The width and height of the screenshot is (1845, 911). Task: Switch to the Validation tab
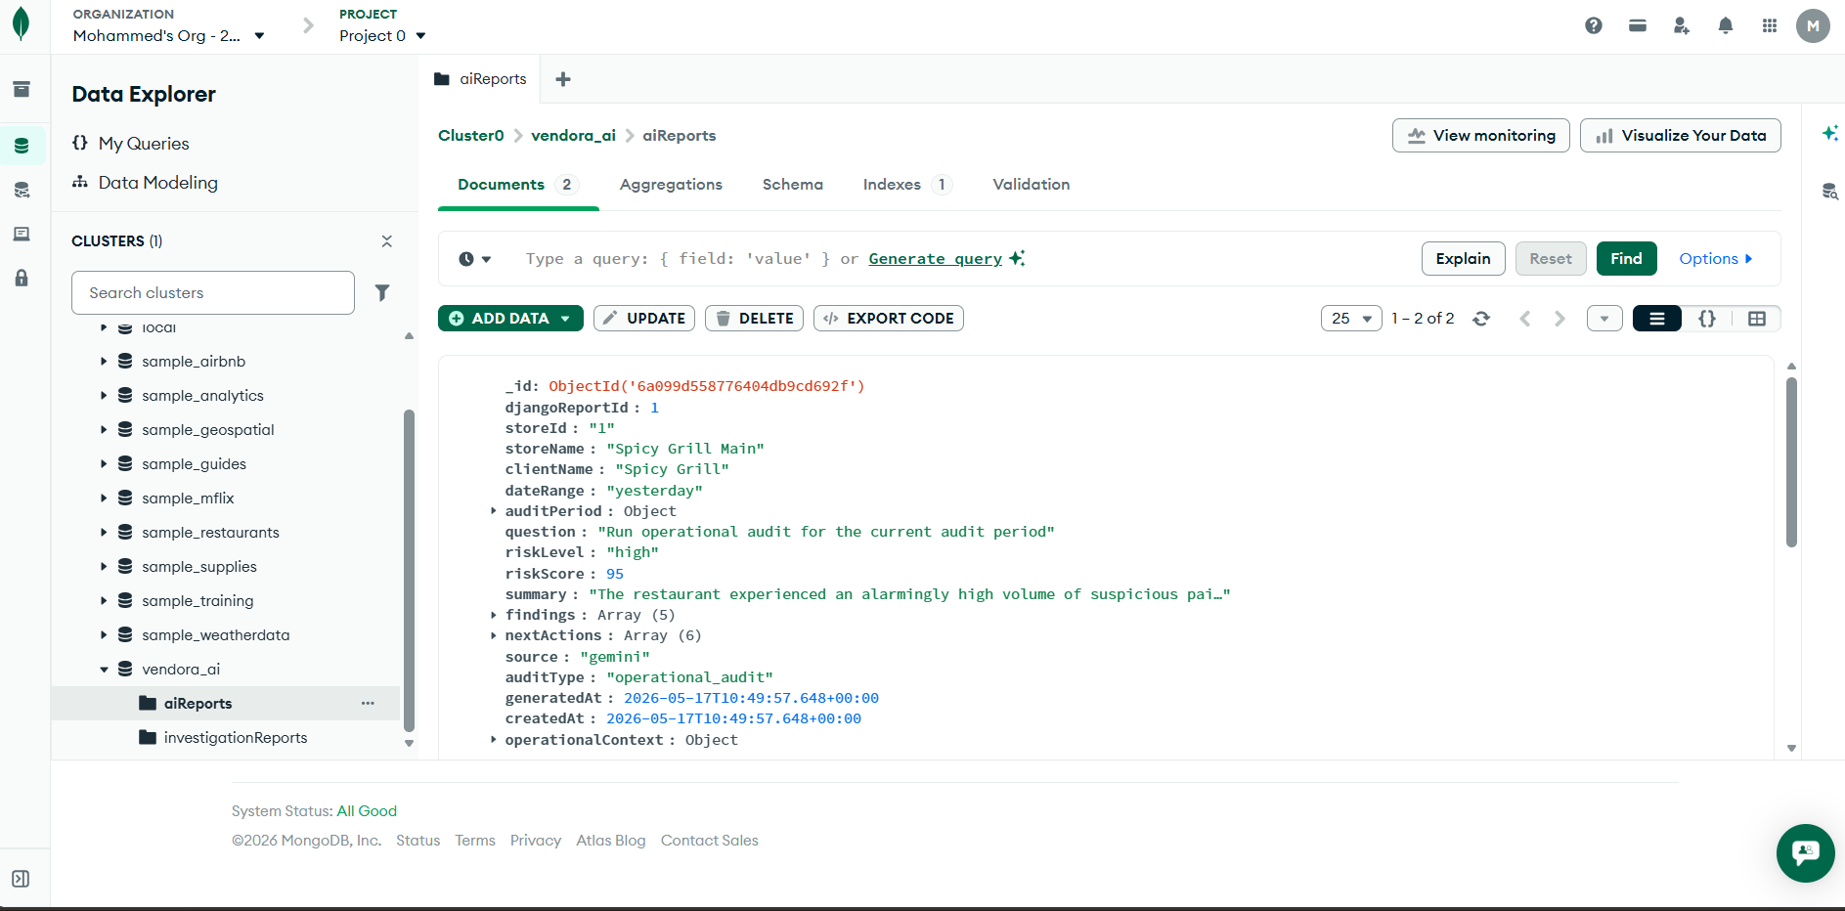coord(1032,185)
